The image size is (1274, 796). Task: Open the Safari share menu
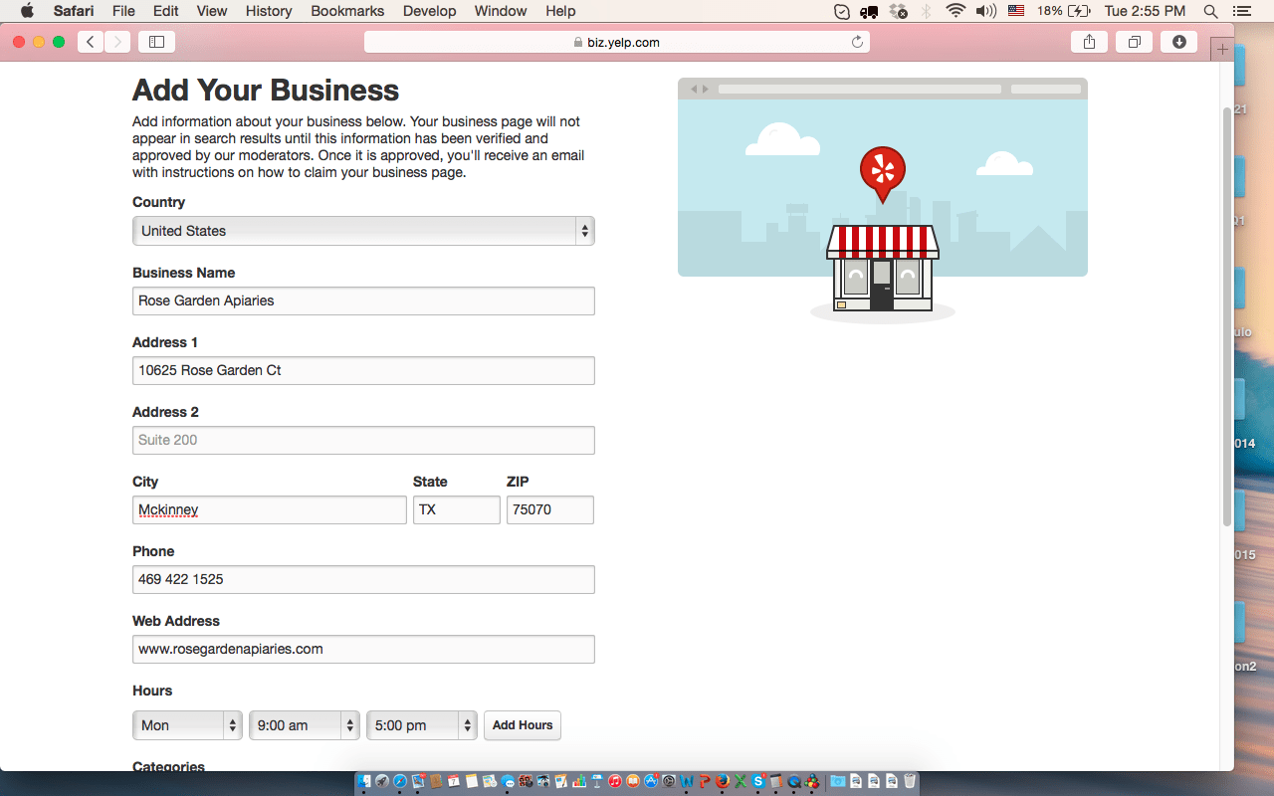[1089, 42]
